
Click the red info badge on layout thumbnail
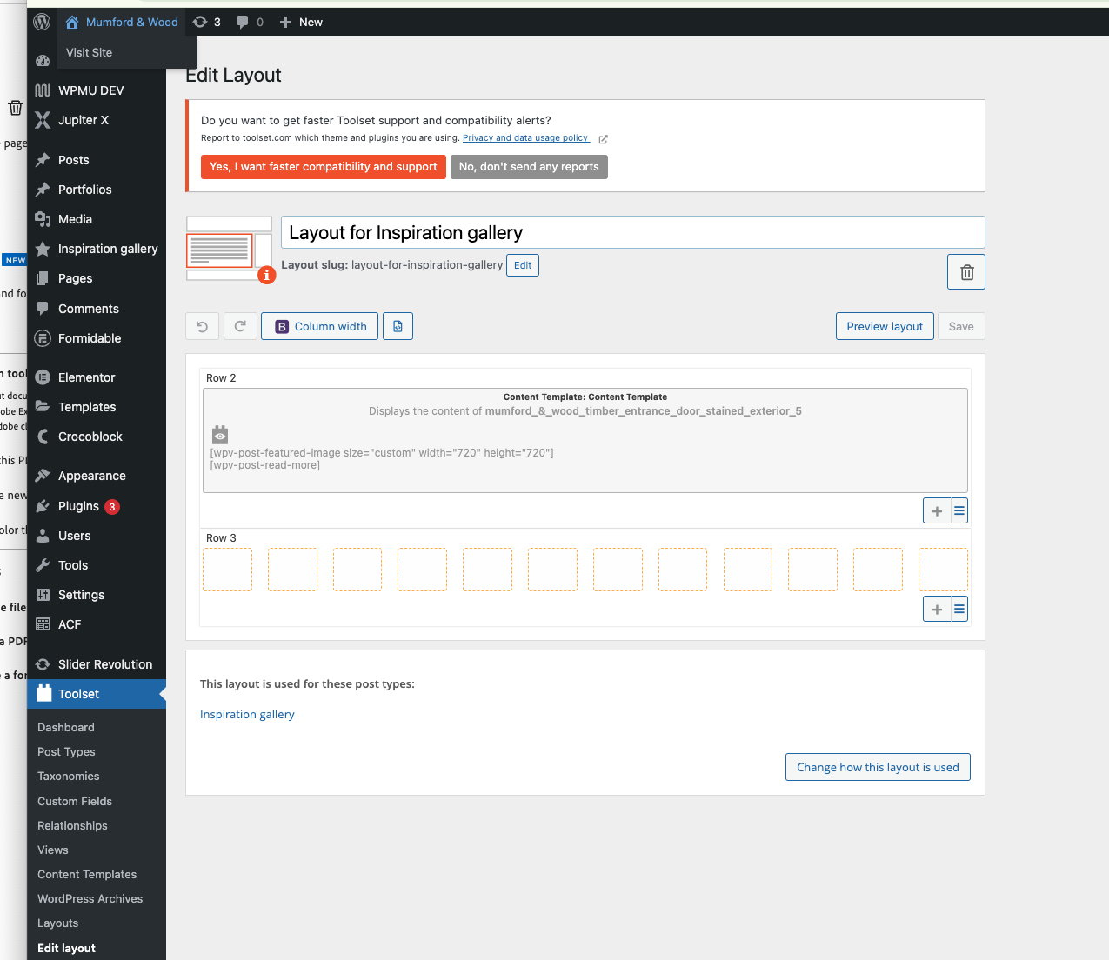(267, 275)
